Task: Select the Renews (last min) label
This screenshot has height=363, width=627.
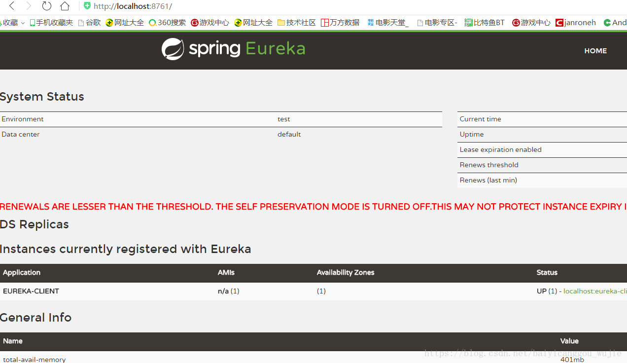Action: click(x=488, y=180)
